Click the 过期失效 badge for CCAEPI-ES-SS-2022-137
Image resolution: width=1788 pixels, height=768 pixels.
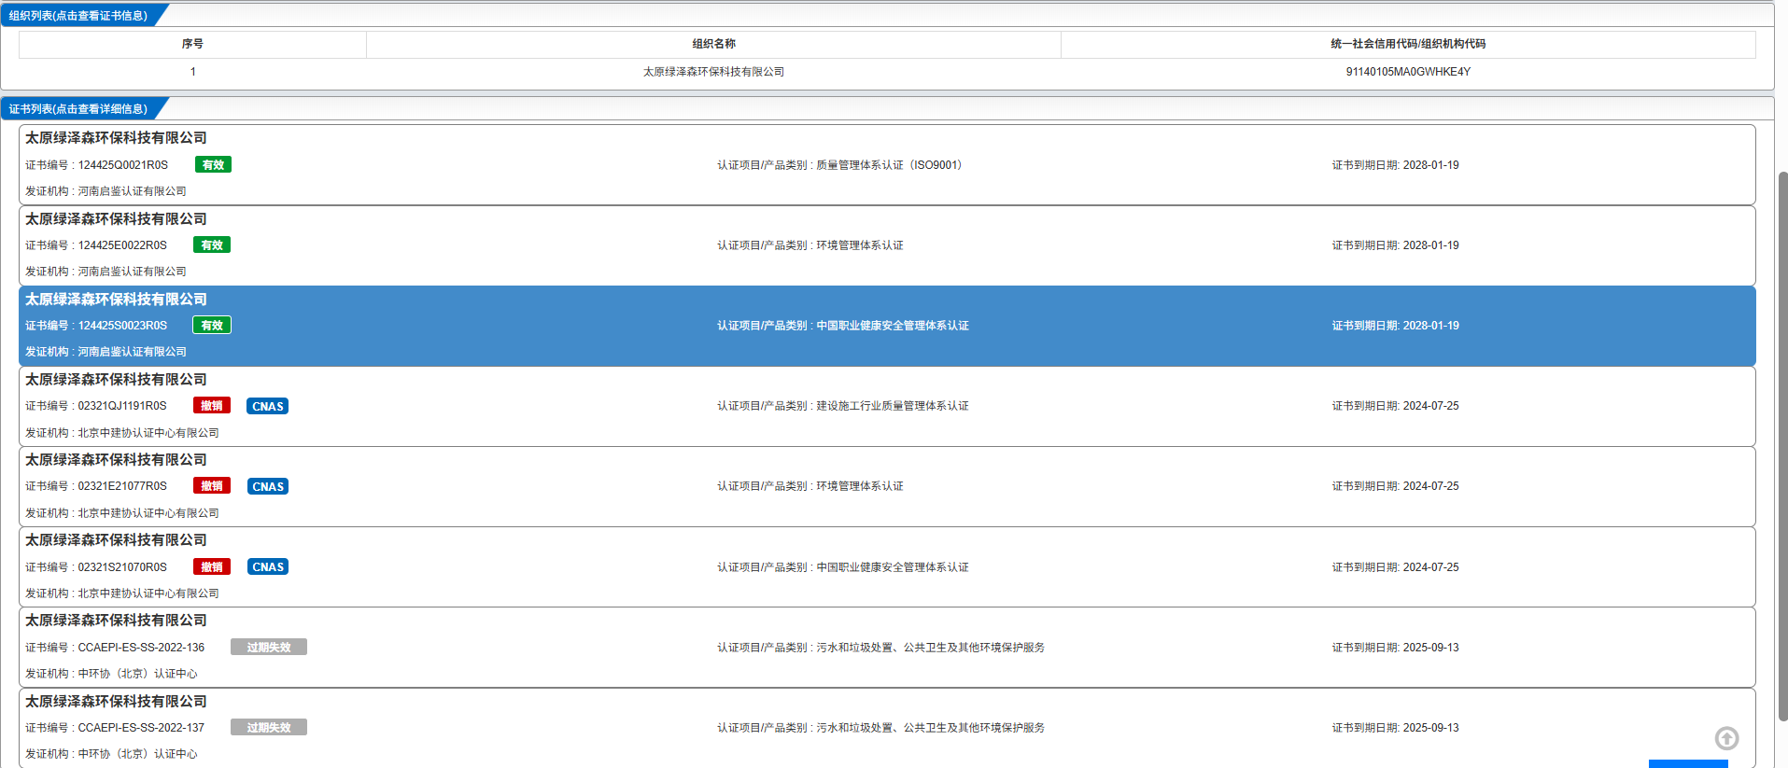click(269, 727)
